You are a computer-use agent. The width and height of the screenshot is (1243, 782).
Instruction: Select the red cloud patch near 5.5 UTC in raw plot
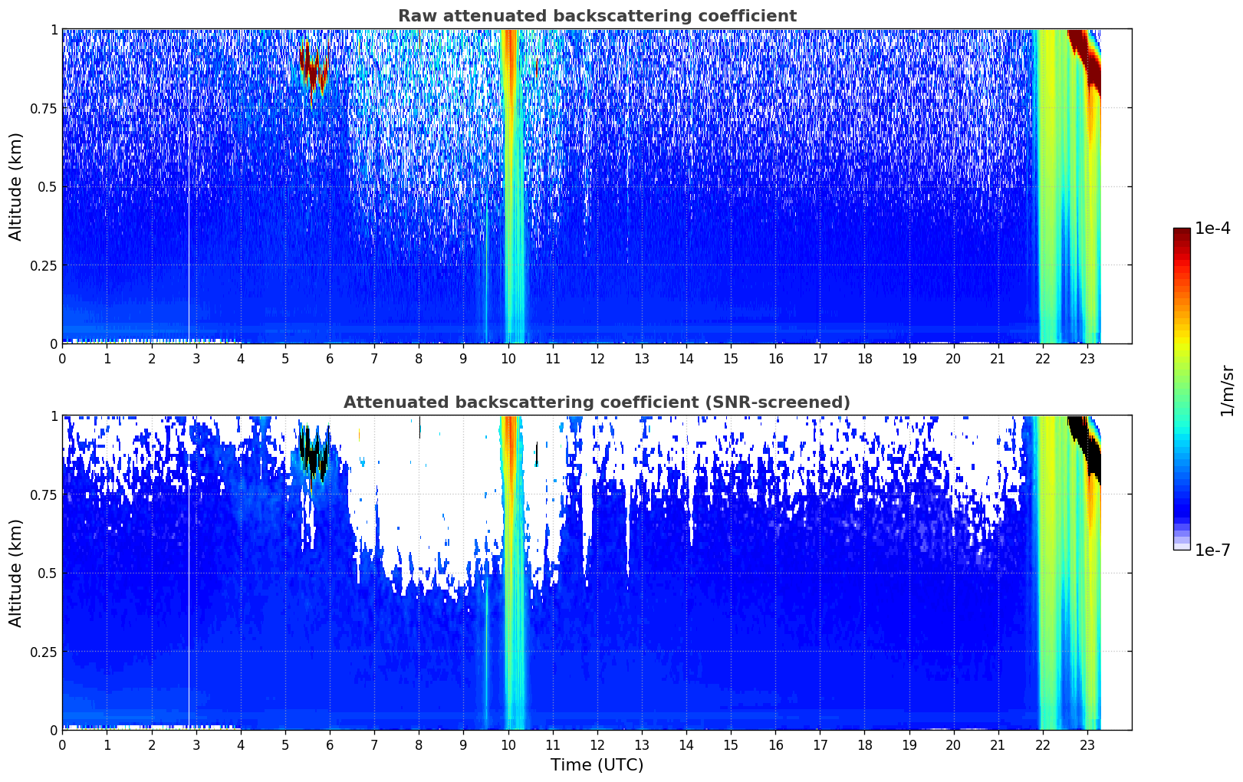314,67
